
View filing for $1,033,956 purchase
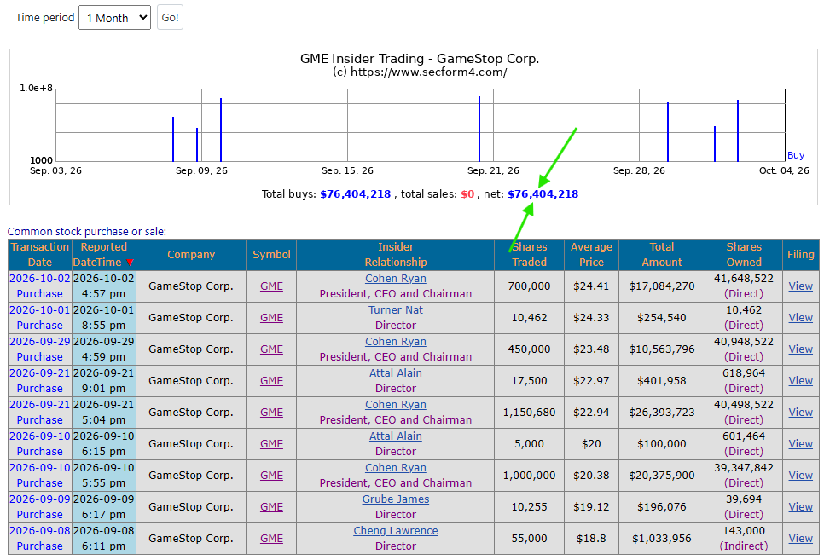pyautogui.click(x=800, y=539)
